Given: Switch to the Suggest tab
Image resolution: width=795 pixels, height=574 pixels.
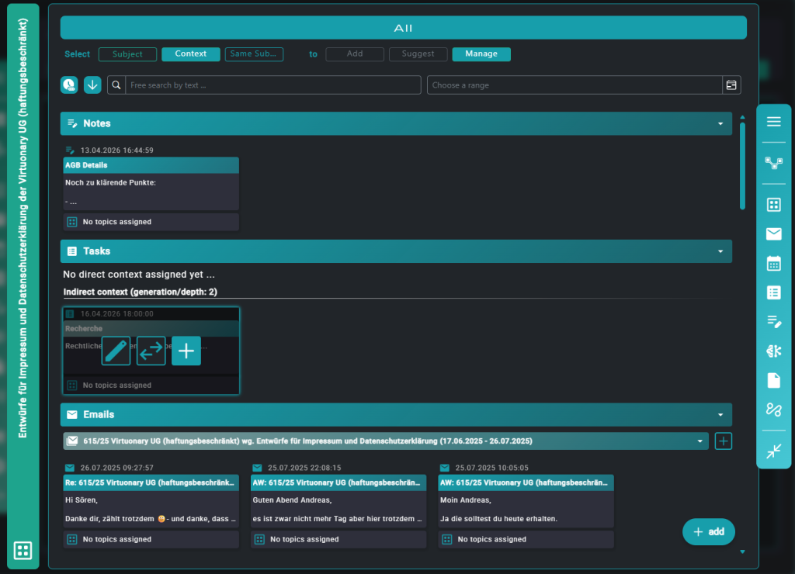Looking at the screenshot, I should (x=418, y=54).
